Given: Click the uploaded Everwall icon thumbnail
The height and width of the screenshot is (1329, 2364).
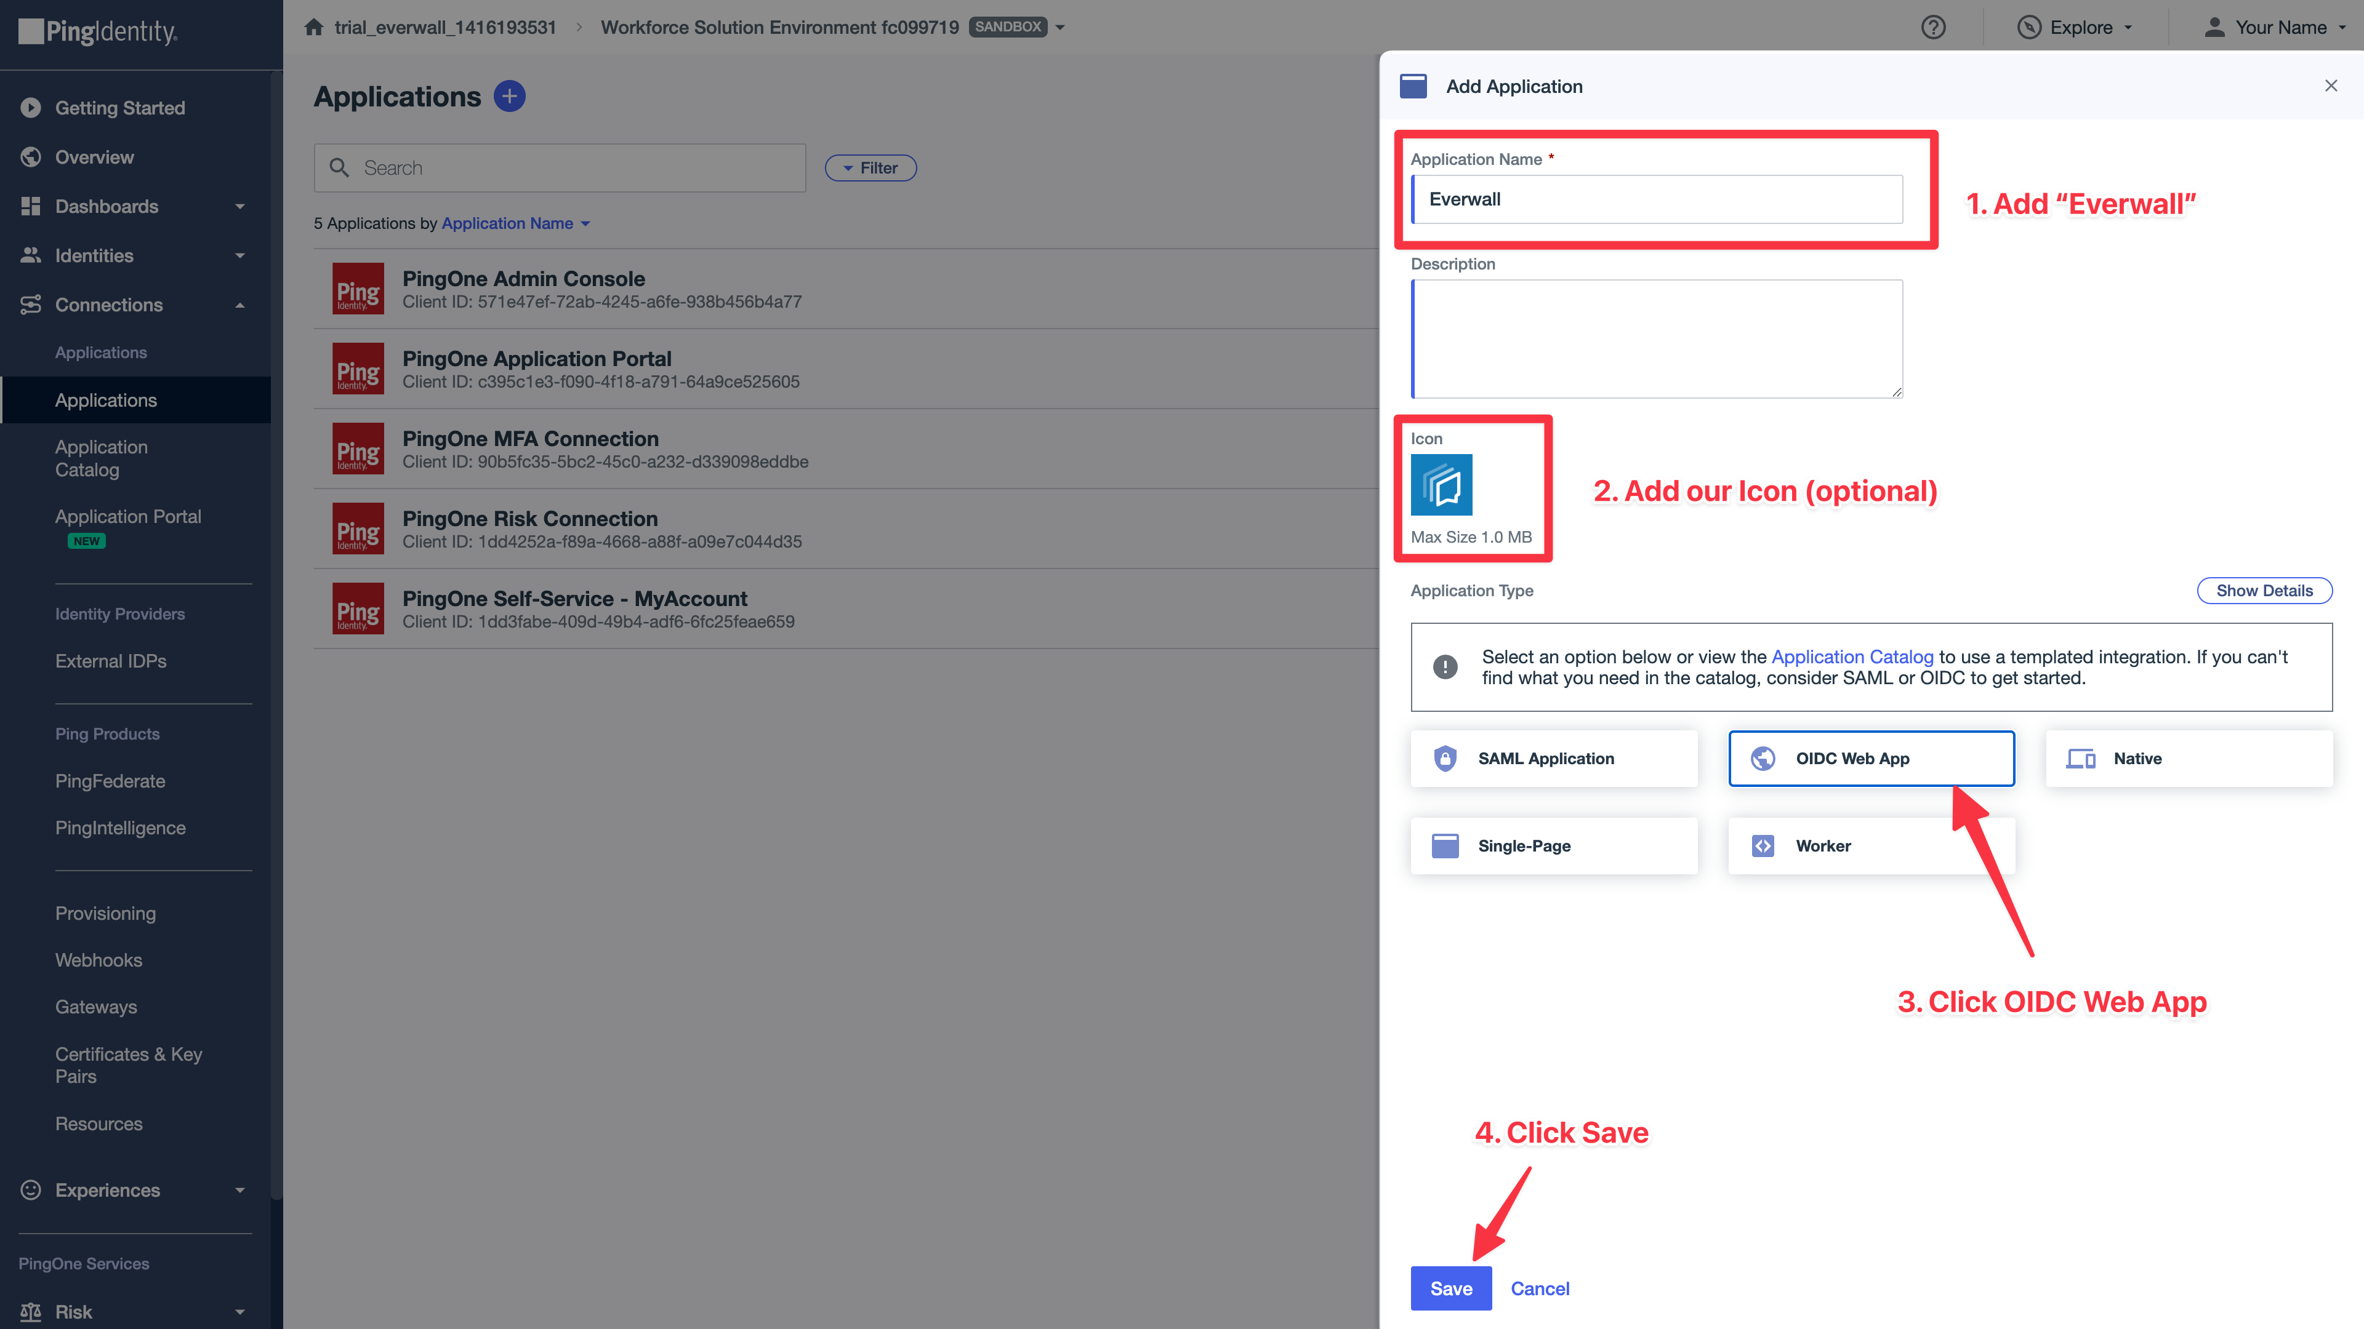Looking at the screenshot, I should pyautogui.click(x=1441, y=484).
